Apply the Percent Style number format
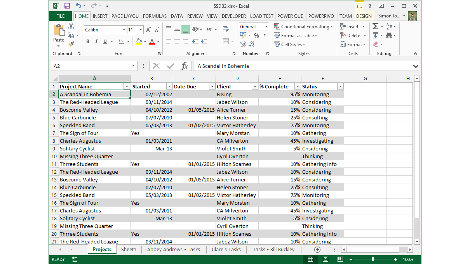This screenshot has height=264, width=470. point(256,35)
